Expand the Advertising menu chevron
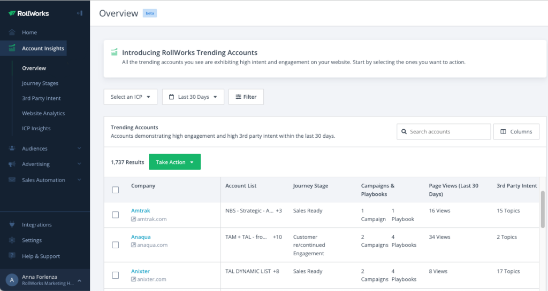The width and height of the screenshot is (548, 291). [x=79, y=164]
